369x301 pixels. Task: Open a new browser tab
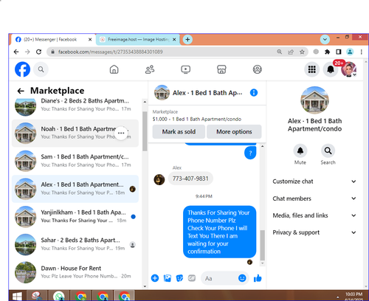[x=187, y=39]
